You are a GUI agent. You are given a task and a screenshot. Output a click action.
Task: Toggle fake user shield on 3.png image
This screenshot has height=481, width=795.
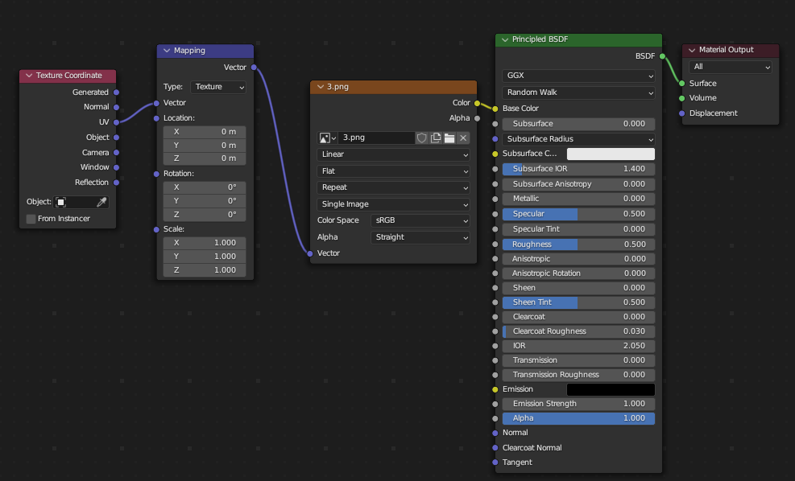tap(422, 138)
